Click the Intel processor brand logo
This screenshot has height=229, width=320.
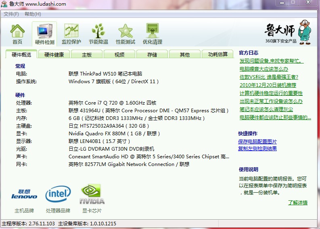pyautogui.click(x=58, y=194)
